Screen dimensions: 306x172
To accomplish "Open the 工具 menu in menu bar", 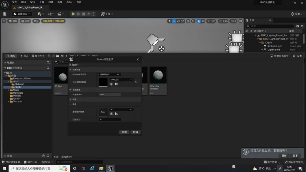I will (42, 2).
